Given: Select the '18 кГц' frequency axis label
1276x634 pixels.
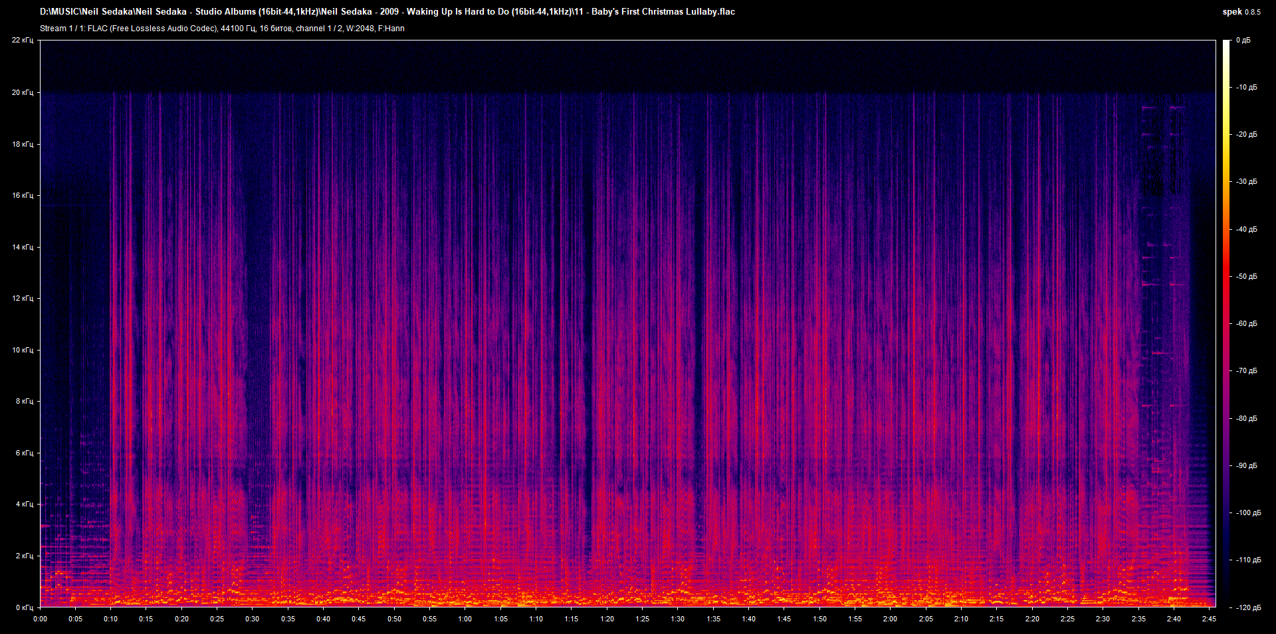Looking at the screenshot, I should [x=23, y=144].
